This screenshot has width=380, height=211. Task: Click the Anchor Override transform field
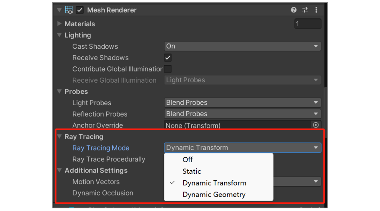click(x=238, y=125)
